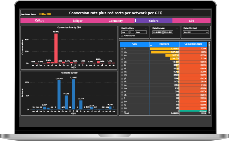The width and height of the screenshot is (229, 141).
Task: Select the Yadore network tab
Action: point(153,21)
